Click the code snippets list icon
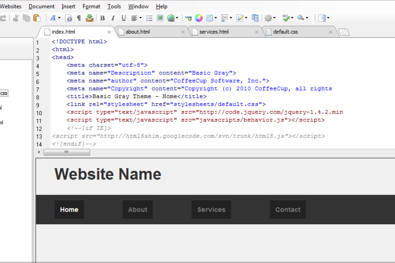This screenshot has width=395, height=263. (x=255, y=18)
